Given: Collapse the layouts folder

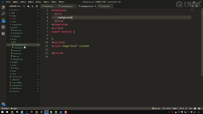Looking at the screenshot, I should (15, 28).
